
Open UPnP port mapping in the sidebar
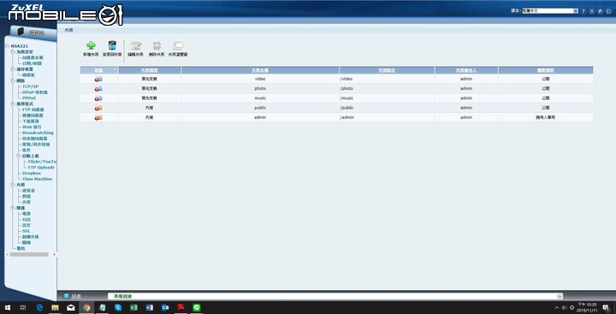pyautogui.click(x=35, y=92)
